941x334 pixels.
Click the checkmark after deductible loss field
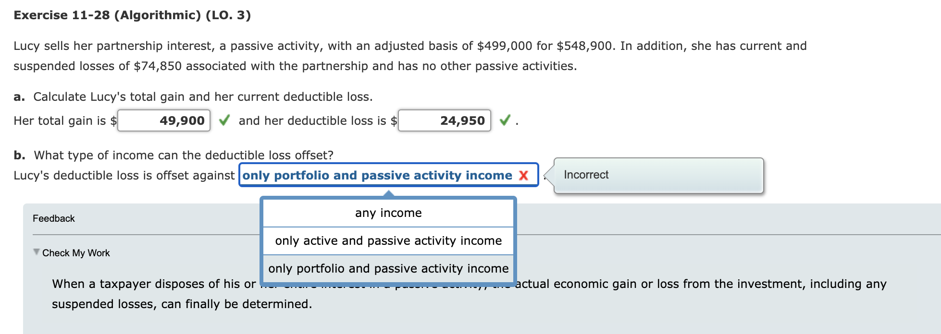(x=505, y=120)
